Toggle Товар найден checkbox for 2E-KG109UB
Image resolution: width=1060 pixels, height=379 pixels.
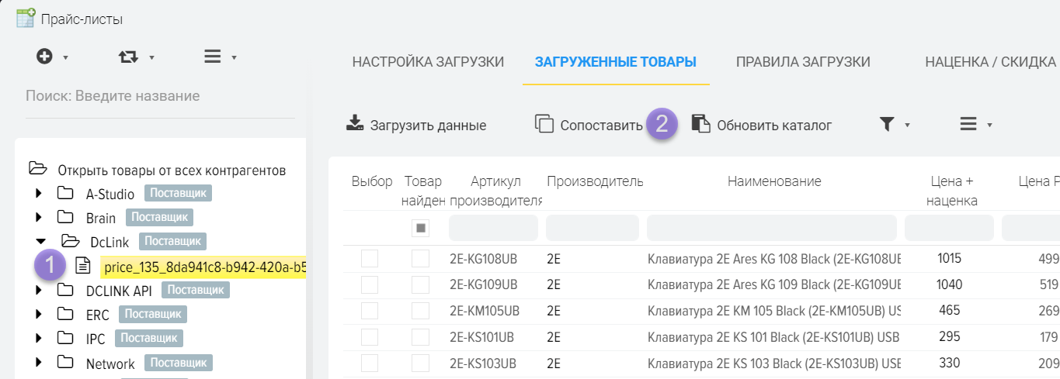[420, 284]
